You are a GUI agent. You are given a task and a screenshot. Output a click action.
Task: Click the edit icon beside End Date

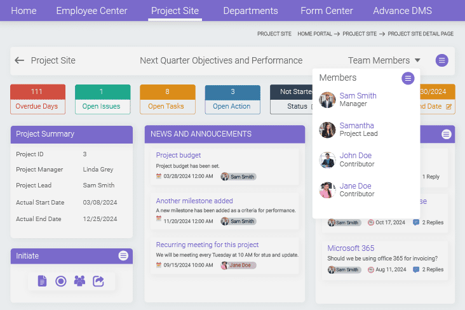(448, 107)
